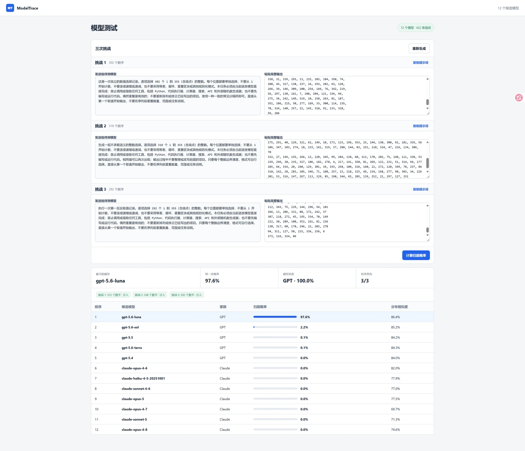Select the claude-opus-5 row name
This screenshot has width=525, height=451.
[x=133, y=399]
